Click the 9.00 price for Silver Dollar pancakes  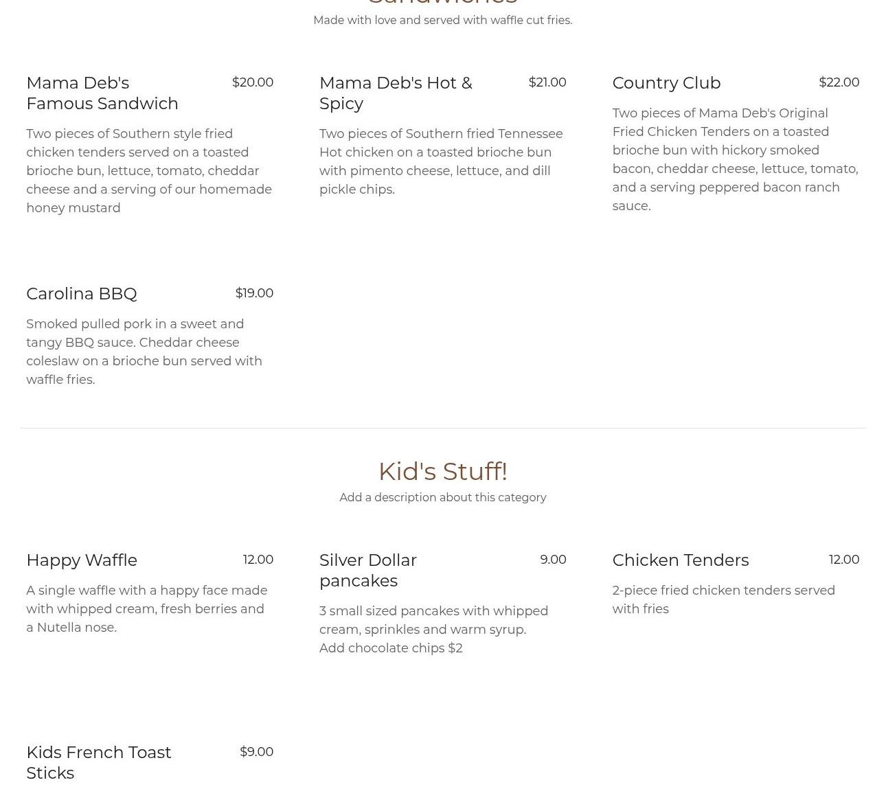553,560
